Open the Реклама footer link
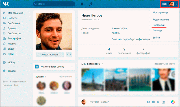The height and width of the screenshot is (107, 180). [7, 85]
